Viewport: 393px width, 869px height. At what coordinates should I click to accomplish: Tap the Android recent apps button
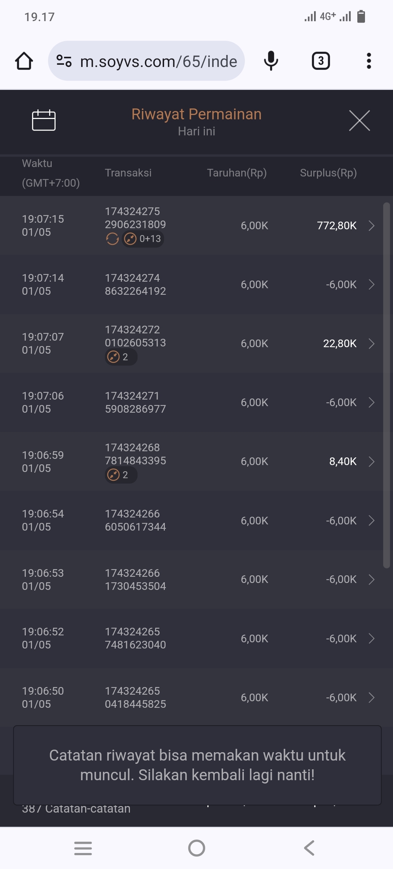coord(83,848)
